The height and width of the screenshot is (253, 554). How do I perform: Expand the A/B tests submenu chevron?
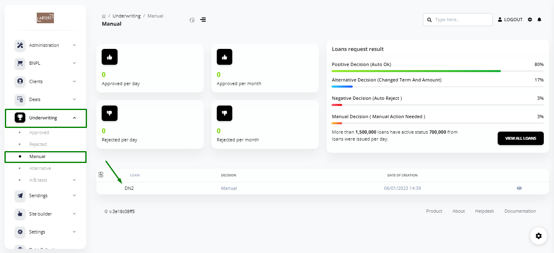pos(74,180)
